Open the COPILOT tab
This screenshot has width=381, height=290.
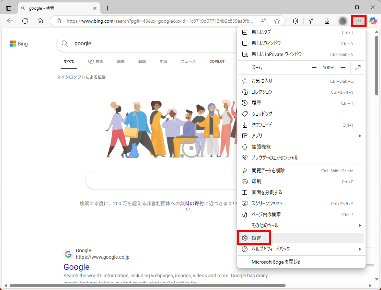coord(217,61)
